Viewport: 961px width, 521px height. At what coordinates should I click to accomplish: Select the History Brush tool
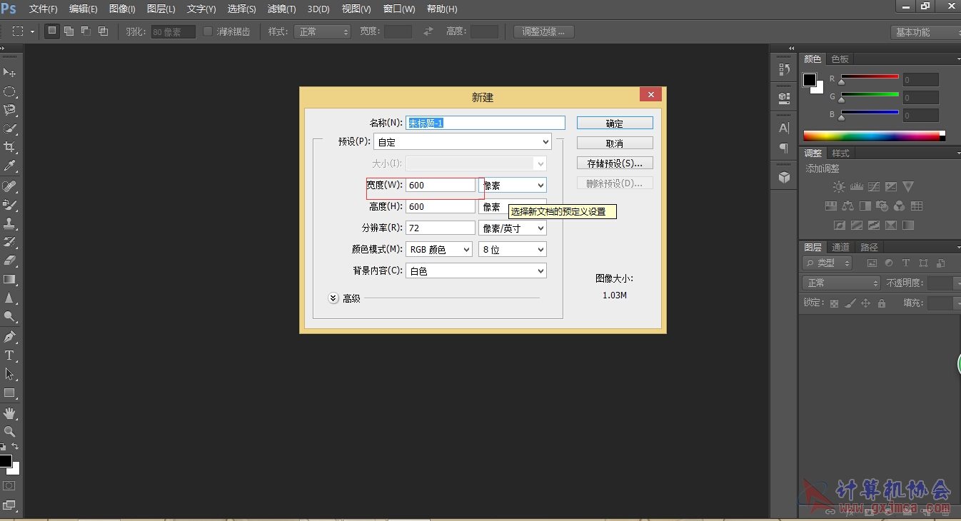[10, 242]
